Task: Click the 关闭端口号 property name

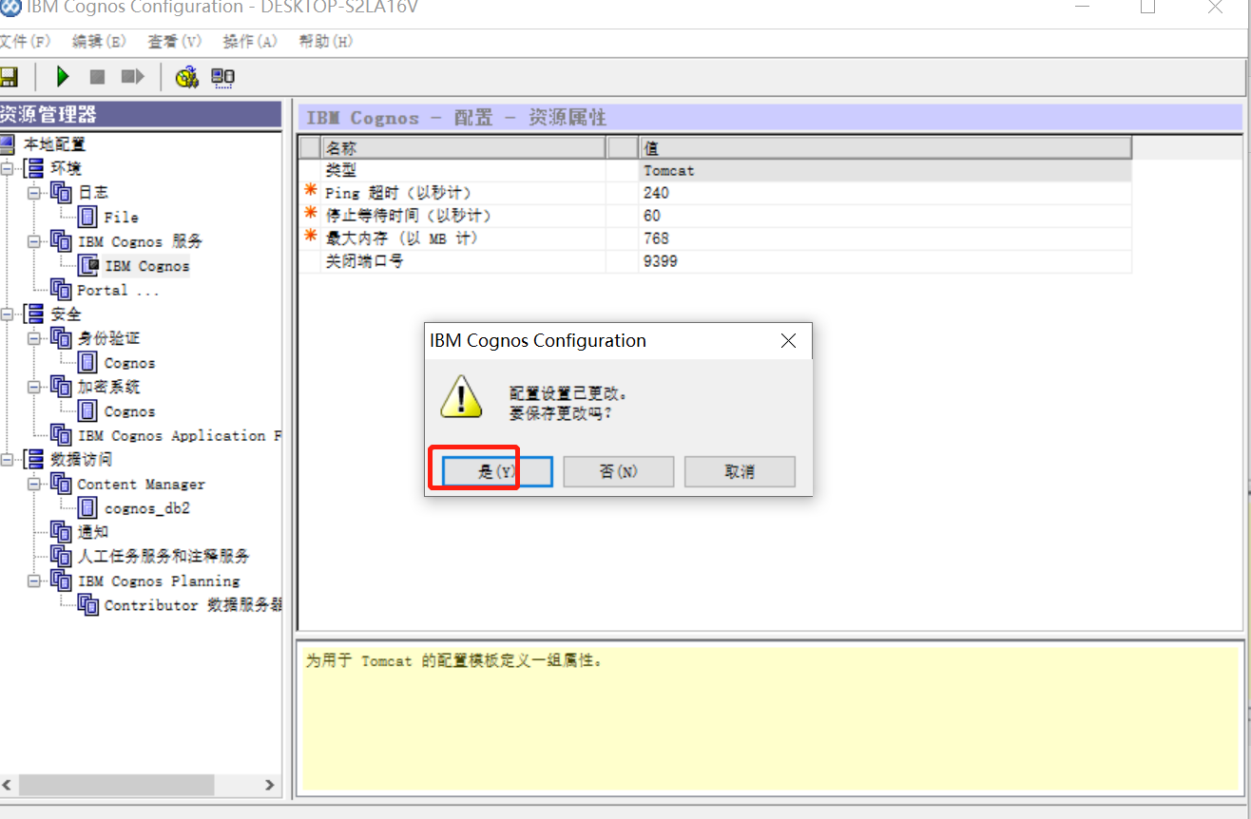Action: pos(364,261)
